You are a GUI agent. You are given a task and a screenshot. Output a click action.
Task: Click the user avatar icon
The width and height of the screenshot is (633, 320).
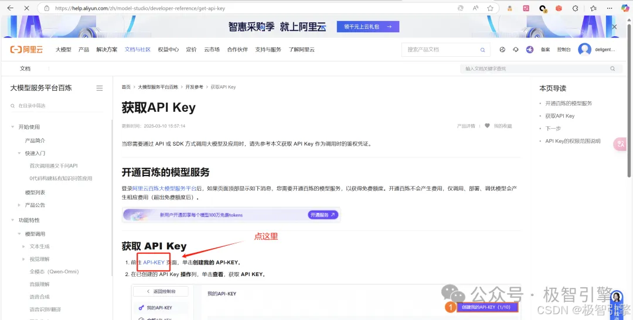click(x=584, y=50)
